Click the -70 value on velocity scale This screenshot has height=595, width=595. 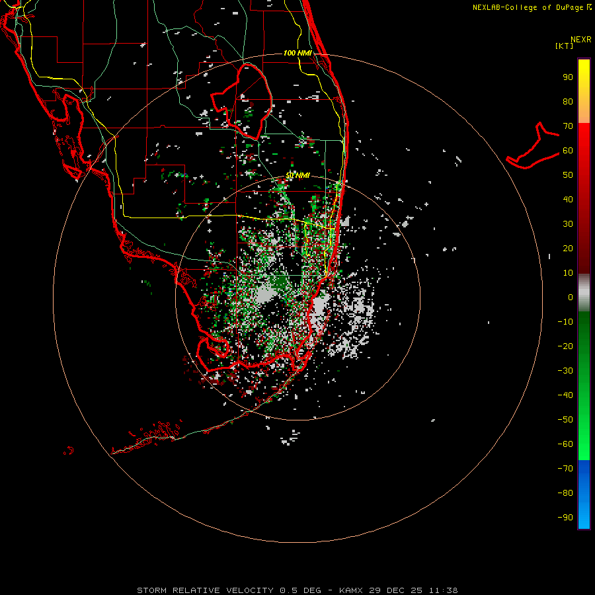[565, 469]
